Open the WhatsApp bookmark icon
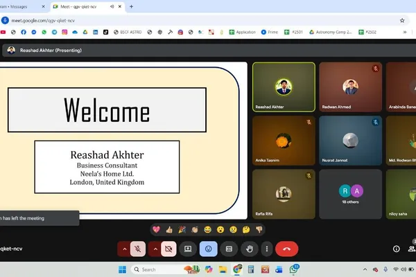416x277 pixels. (44, 32)
